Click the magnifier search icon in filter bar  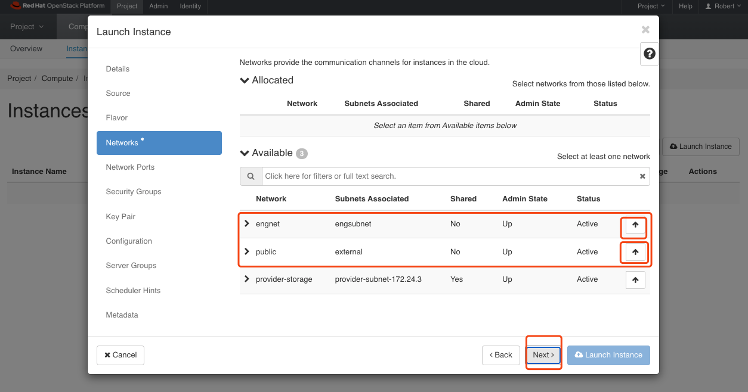coord(251,176)
